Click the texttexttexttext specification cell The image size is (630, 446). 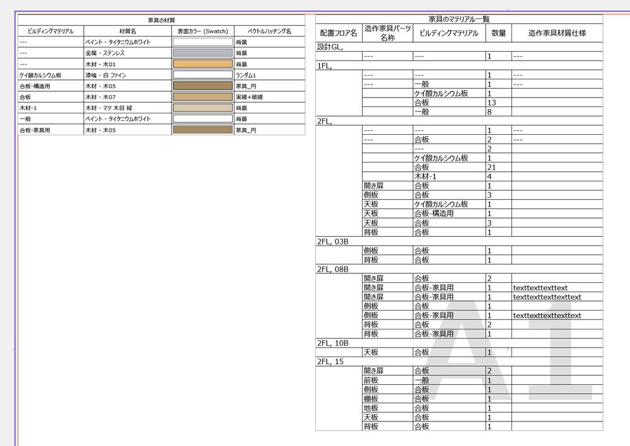pyautogui.click(x=557, y=287)
